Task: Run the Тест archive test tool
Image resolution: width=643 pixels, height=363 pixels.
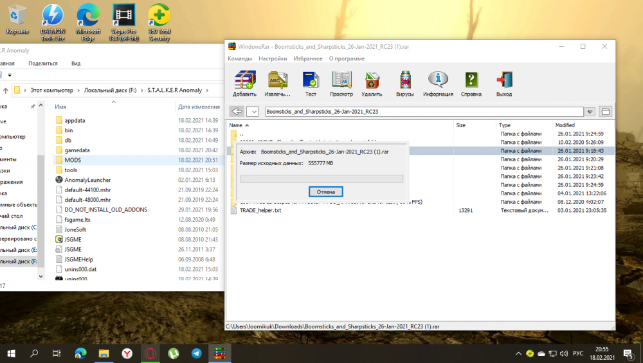Action: tap(311, 83)
